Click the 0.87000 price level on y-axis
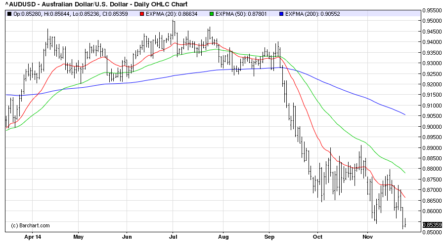Screen dimensions: 445x252 [x=433, y=190]
